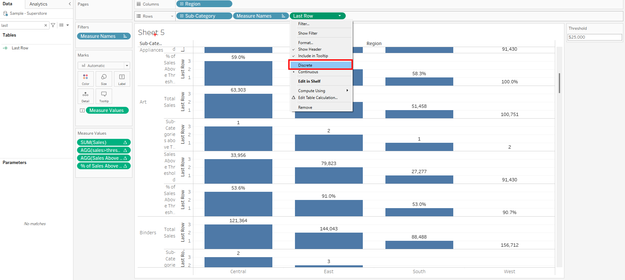Click the plus icon on Region pill
Screen dimensions: 625x280
tap(182, 4)
